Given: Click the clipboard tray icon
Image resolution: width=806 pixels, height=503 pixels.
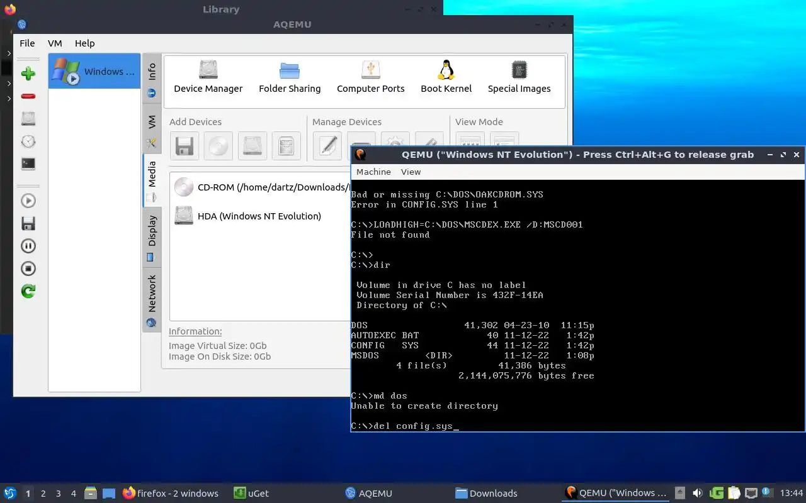Looking at the screenshot, I should coord(734,493).
